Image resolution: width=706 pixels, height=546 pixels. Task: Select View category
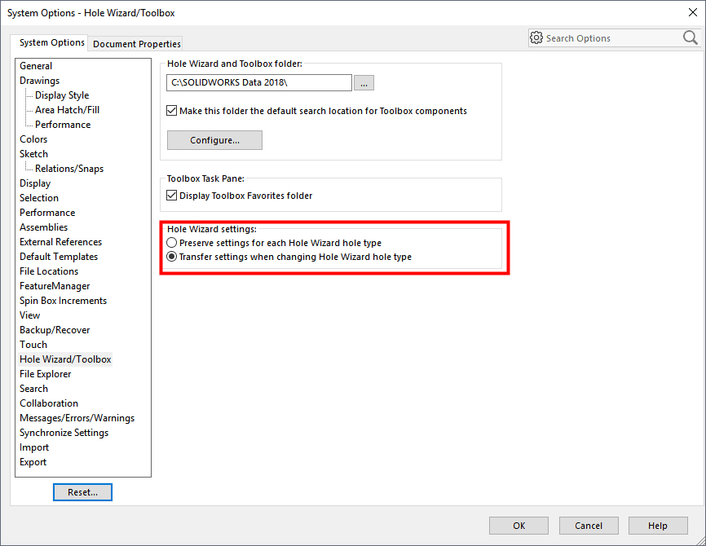coord(29,315)
